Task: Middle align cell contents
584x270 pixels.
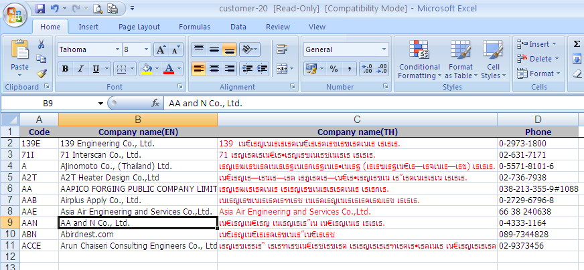Action: pos(214,49)
